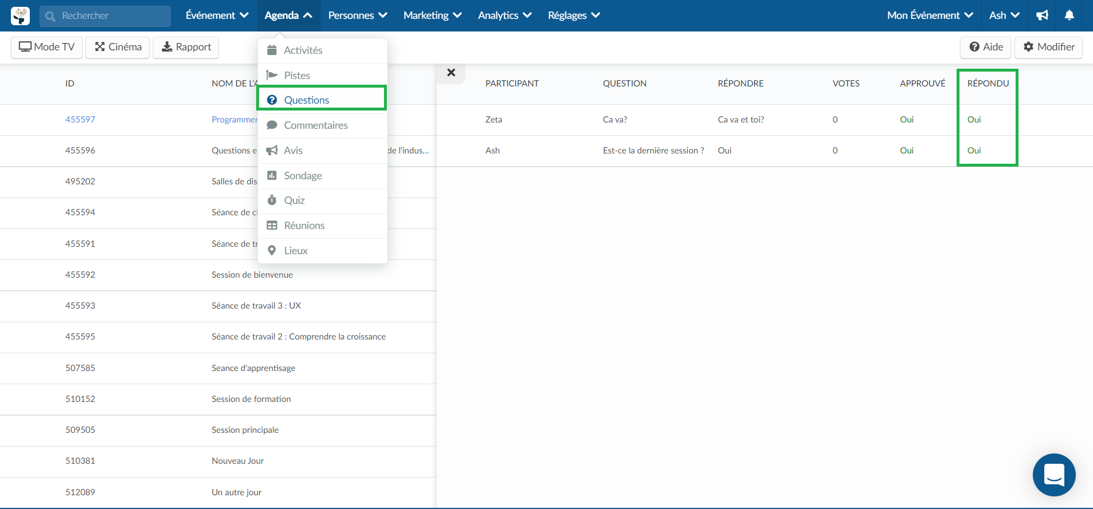Click the QUESTION column header
The width and height of the screenshot is (1093, 509).
coord(625,84)
